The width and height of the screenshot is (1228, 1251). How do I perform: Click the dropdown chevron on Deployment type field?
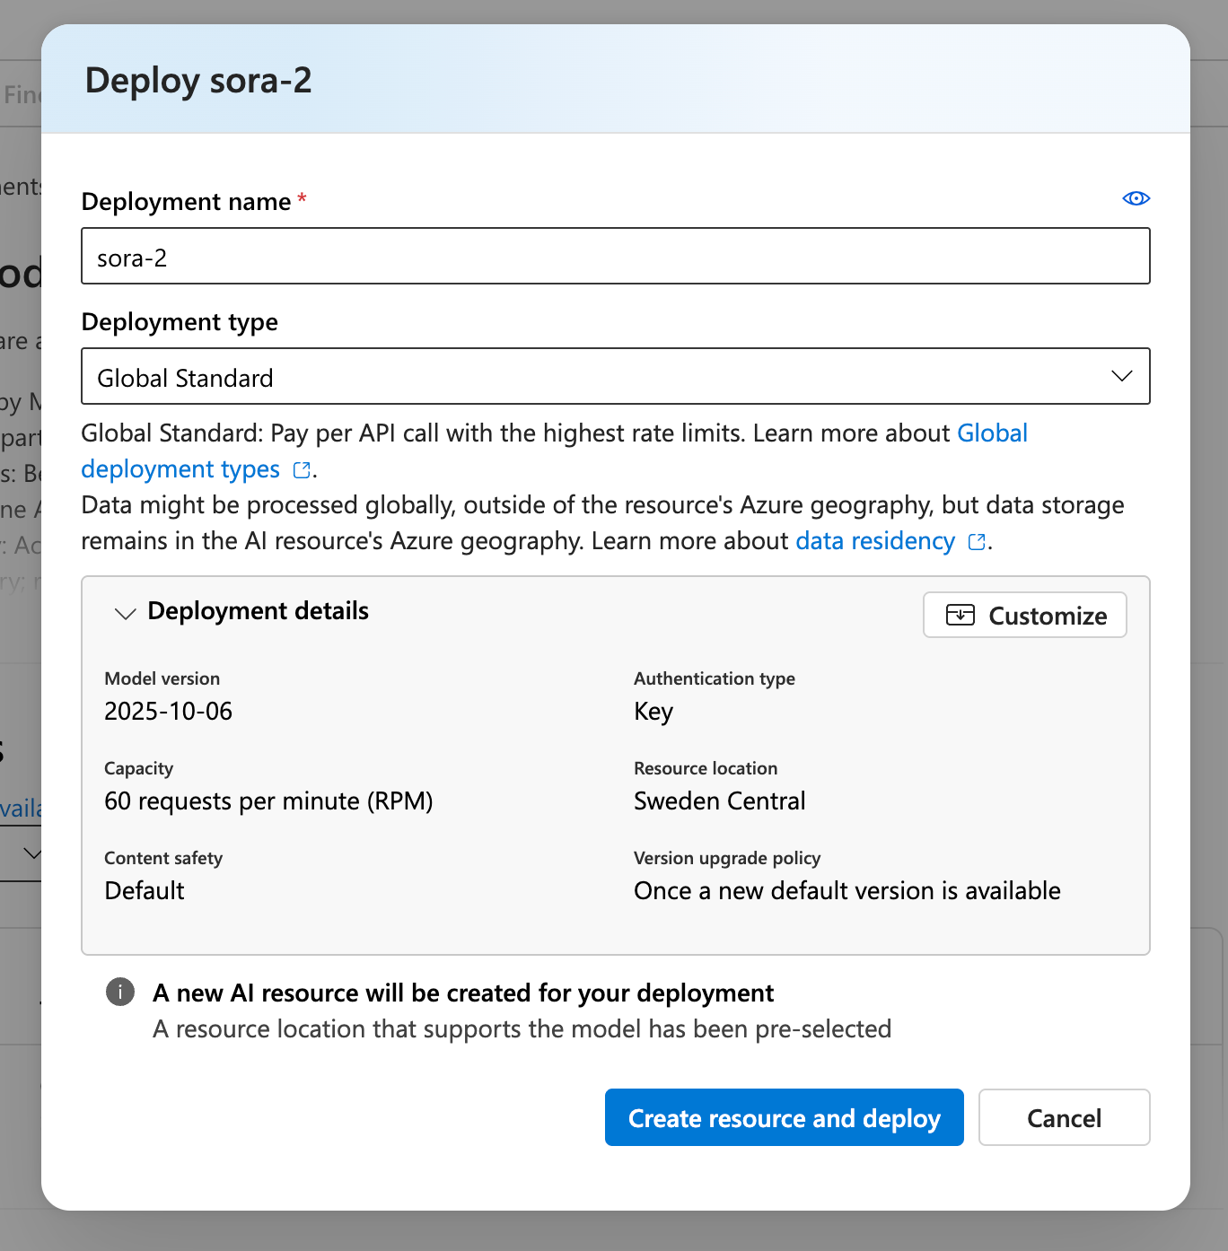coord(1121,377)
